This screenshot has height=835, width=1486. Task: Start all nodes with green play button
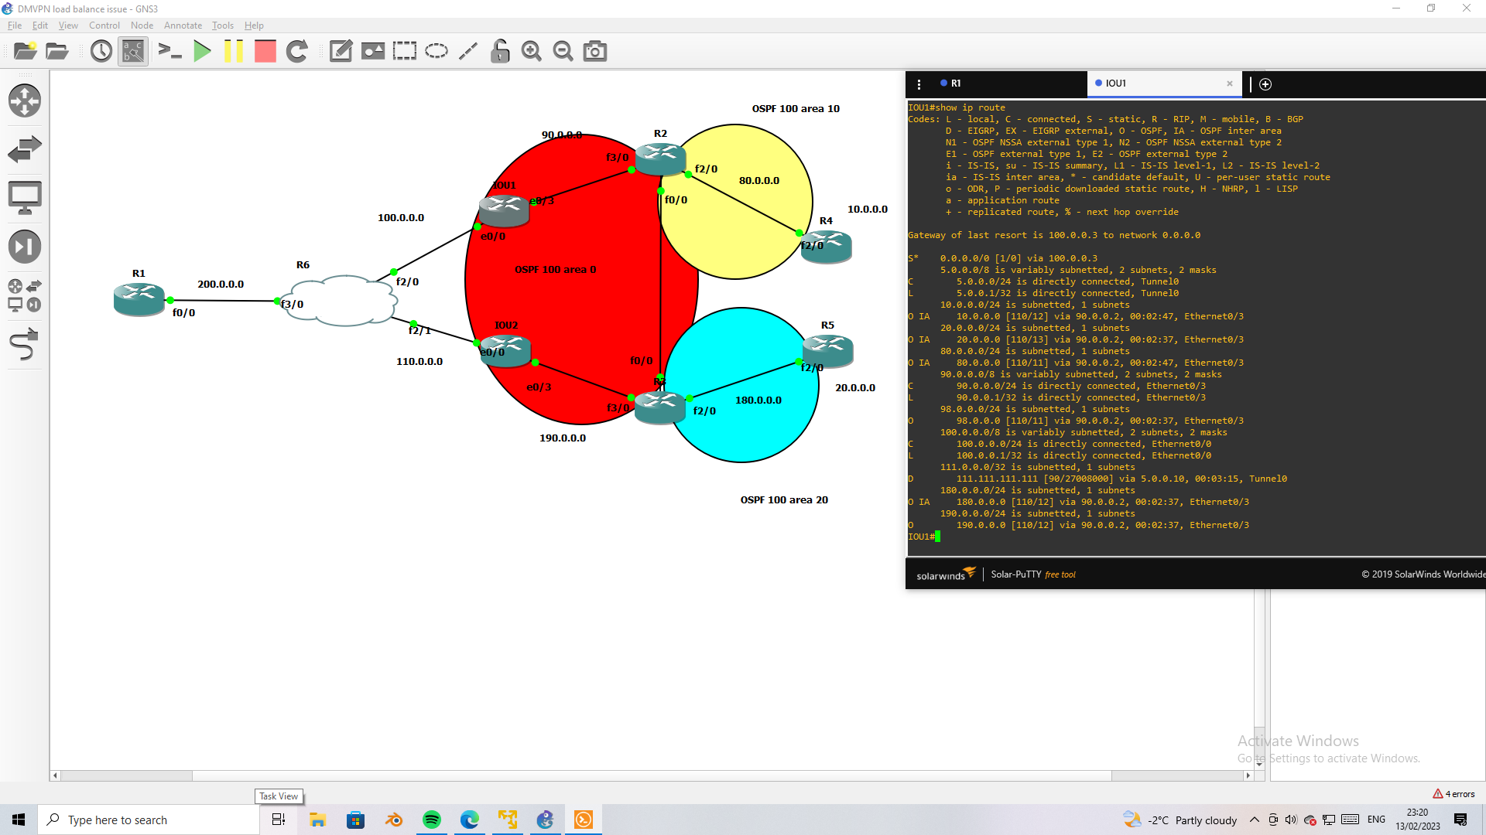pyautogui.click(x=202, y=51)
